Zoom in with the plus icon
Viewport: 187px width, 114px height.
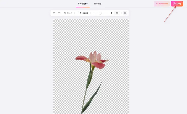(x=111, y=13)
